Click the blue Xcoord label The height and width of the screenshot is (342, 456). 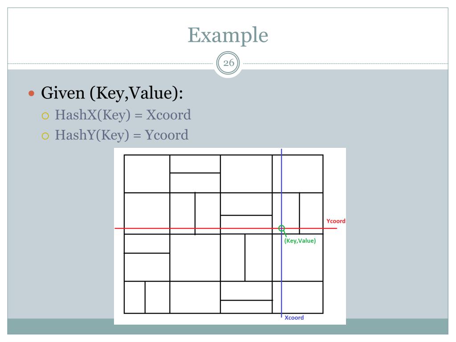coord(294,318)
